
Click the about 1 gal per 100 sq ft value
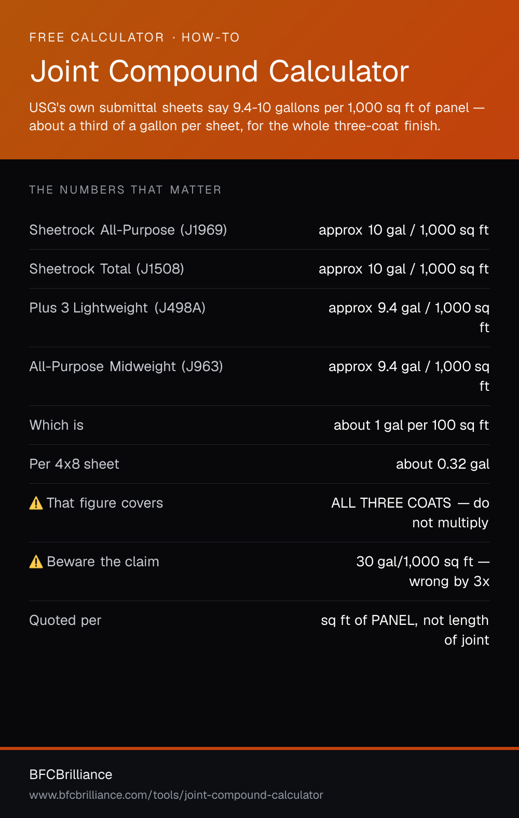click(412, 425)
